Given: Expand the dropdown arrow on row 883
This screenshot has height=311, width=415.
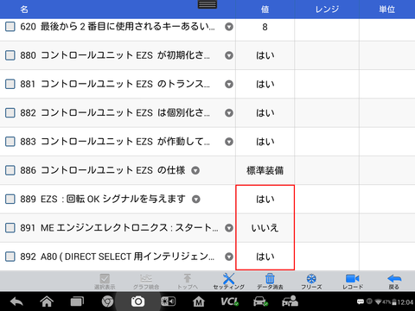Looking at the screenshot, I should click(229, 142).
